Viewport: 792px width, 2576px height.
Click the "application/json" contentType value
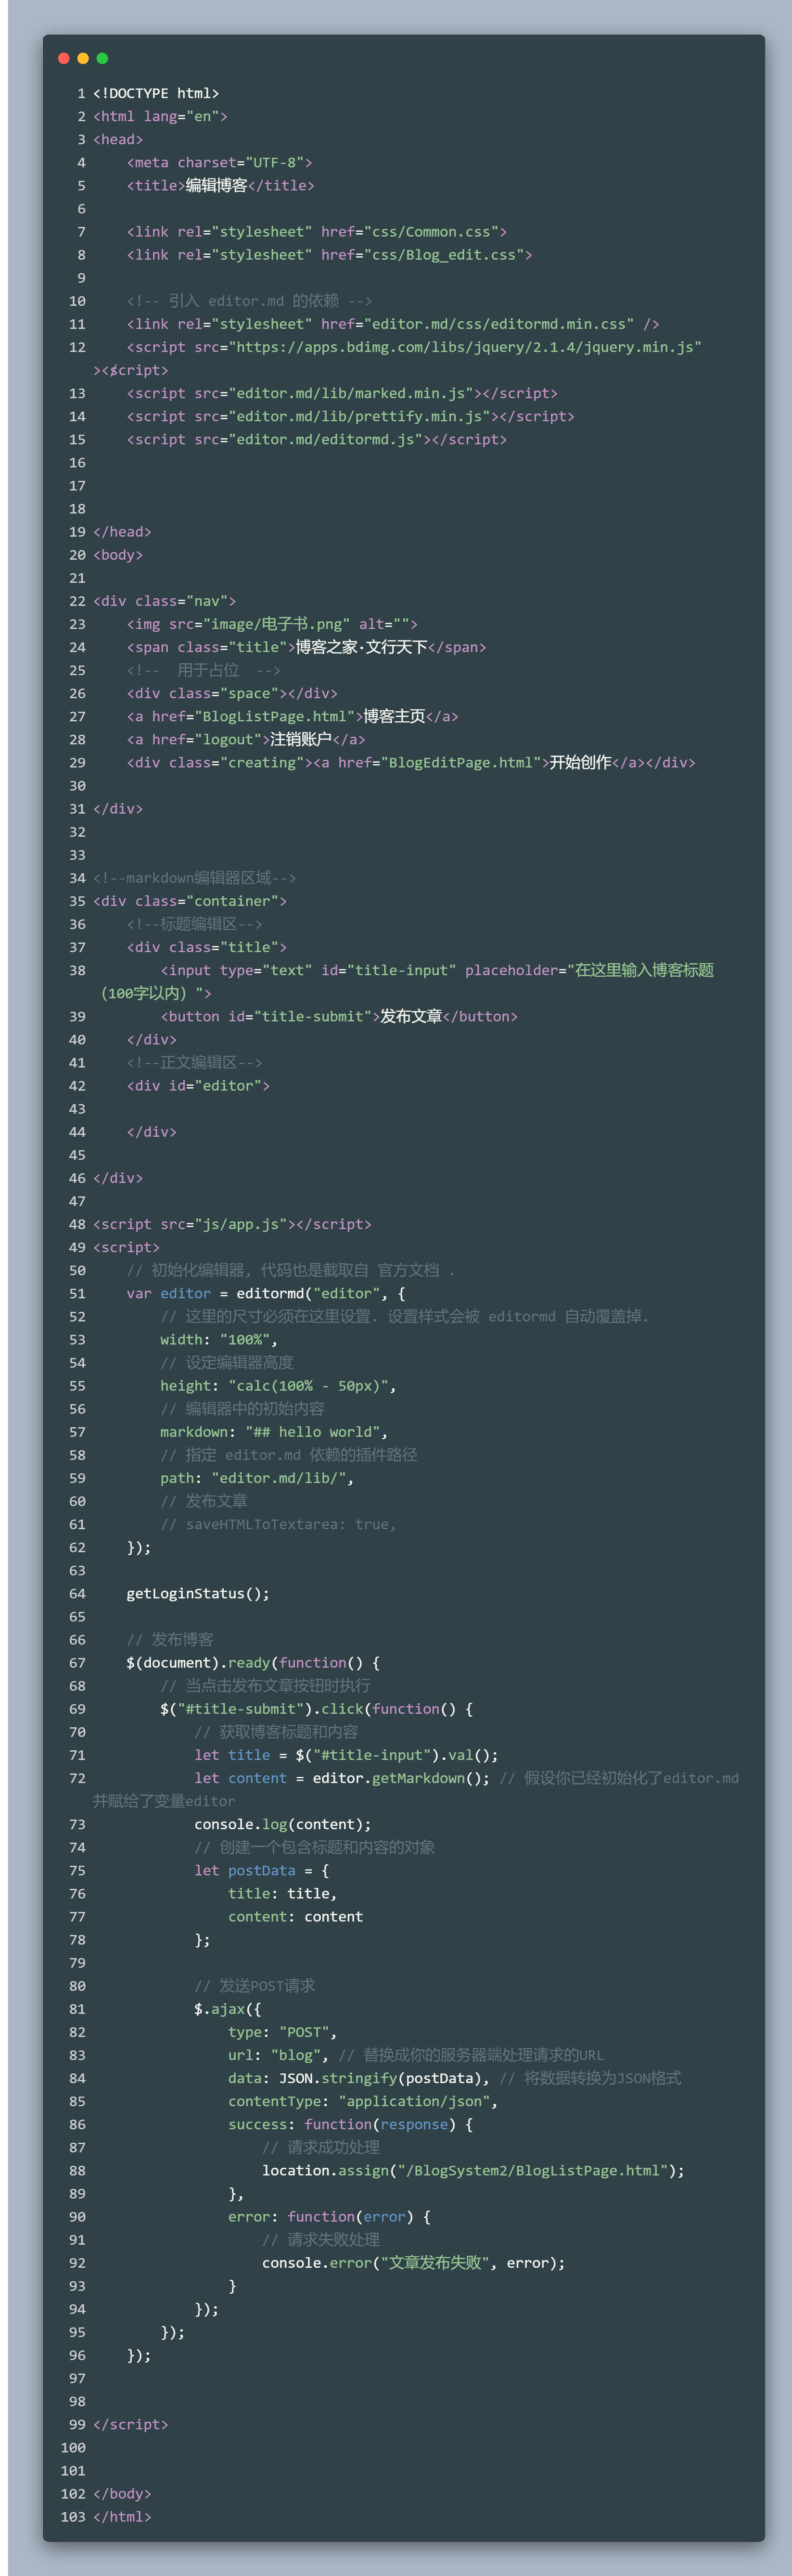pos(414,2101)
